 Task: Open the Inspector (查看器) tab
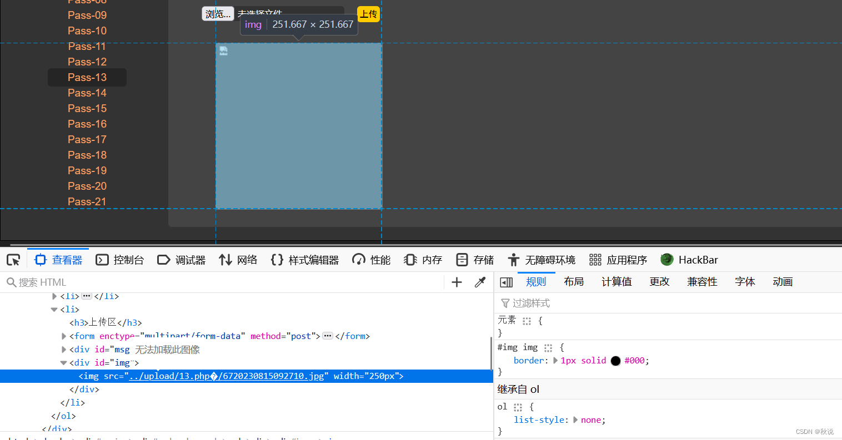(58, 260)
